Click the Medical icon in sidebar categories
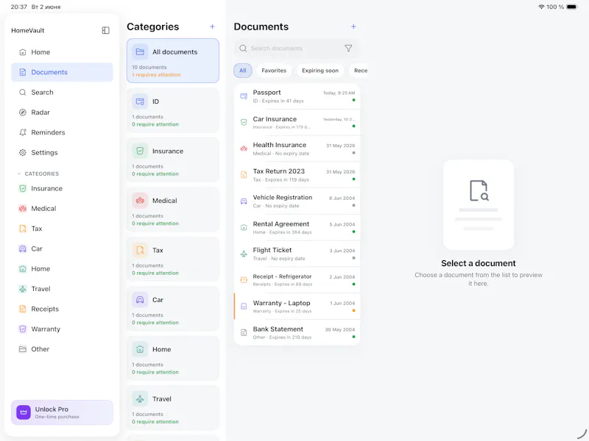This screenshot has width=589, height=441. coord(23,209)
